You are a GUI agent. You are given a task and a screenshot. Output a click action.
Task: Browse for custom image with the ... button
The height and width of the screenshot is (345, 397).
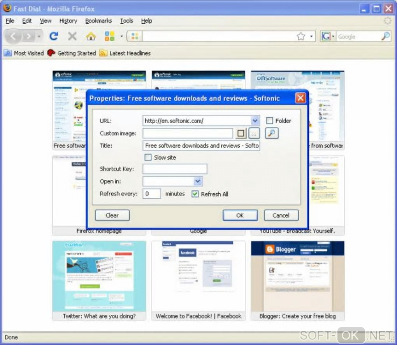(x=254, y=133)
